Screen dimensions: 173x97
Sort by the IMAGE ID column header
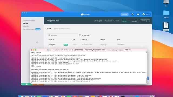pos(84,40)
